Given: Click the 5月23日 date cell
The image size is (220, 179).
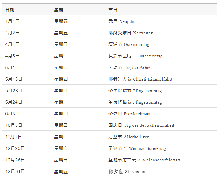Looking at the screenshot, I should click(x=14, y=91).
